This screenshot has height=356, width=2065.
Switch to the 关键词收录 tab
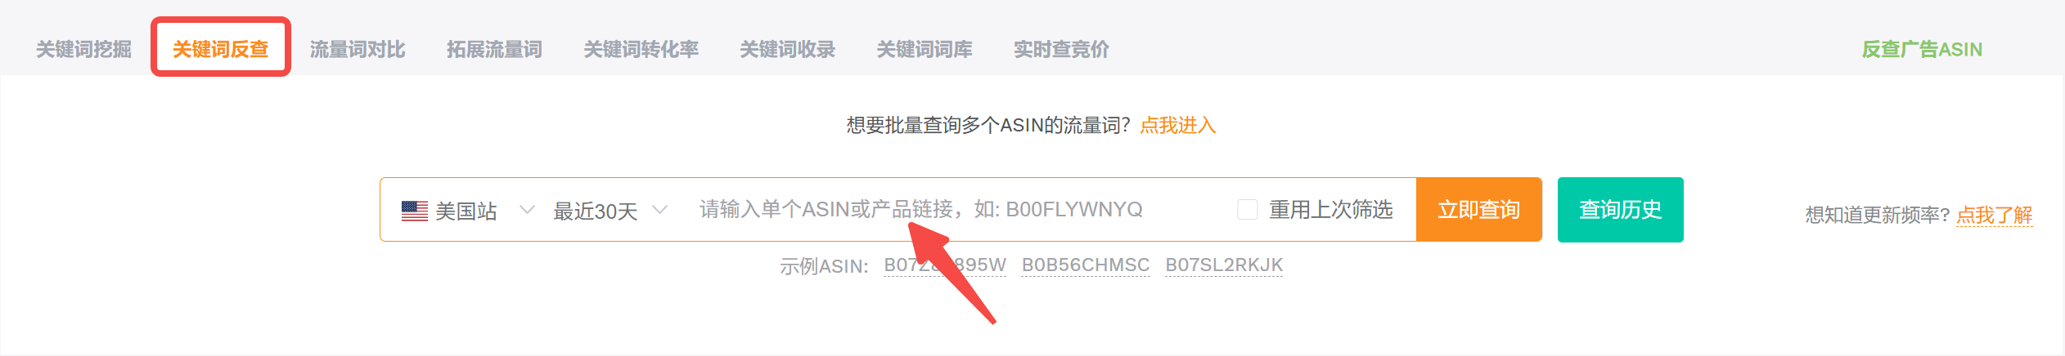787,49
